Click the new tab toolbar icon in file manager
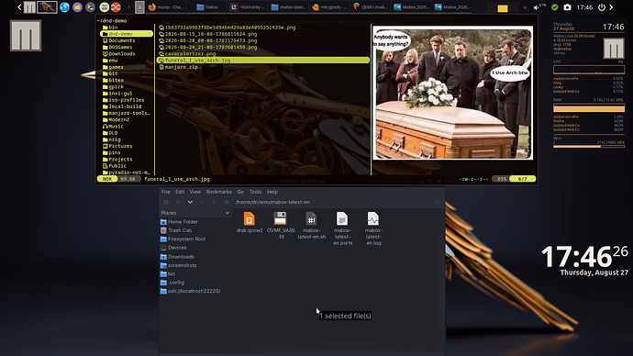The width and height of the screenshot is (633, 356). coord(166,202)
